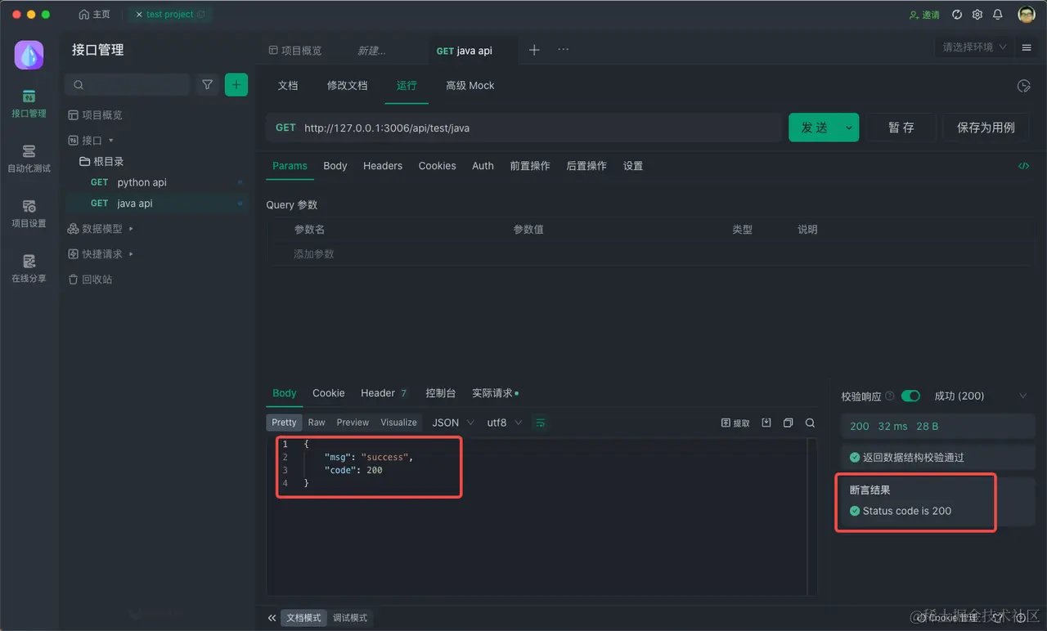This screenshot has height=631, width=1047.
Task: Expand the 快捷请求 section
Action: [x=131, y=254]
